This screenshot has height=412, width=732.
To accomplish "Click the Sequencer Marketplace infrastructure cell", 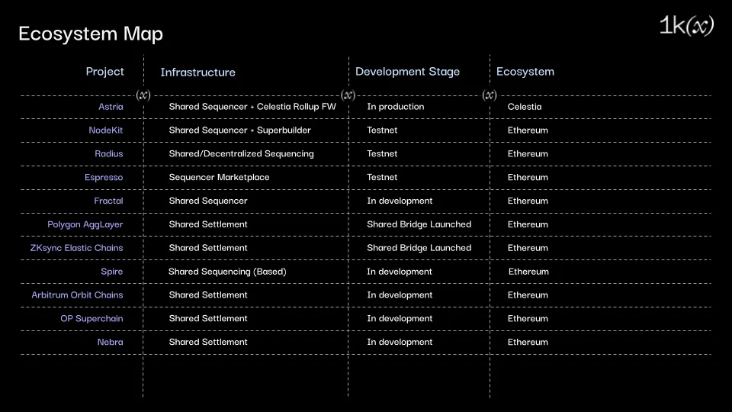I will pyautogui.click(x=219, y=178).
